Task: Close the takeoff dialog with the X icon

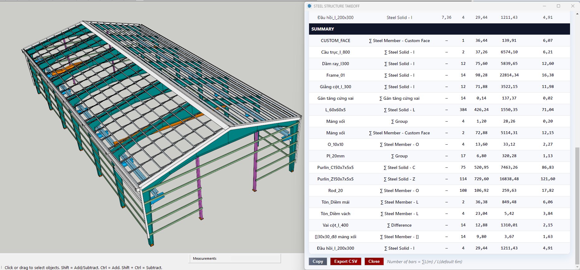Action: point(573,6)
